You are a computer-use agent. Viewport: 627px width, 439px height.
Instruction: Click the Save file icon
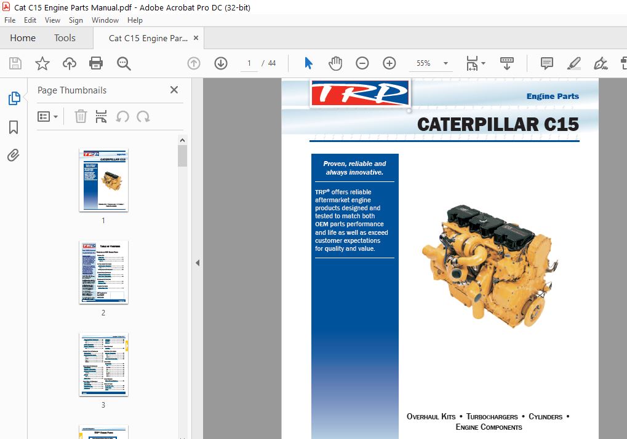15,63
